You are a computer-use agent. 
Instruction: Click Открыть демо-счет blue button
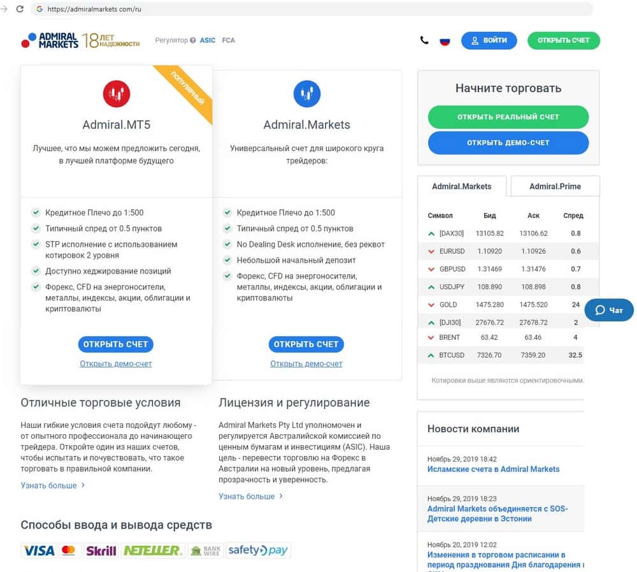508,143
